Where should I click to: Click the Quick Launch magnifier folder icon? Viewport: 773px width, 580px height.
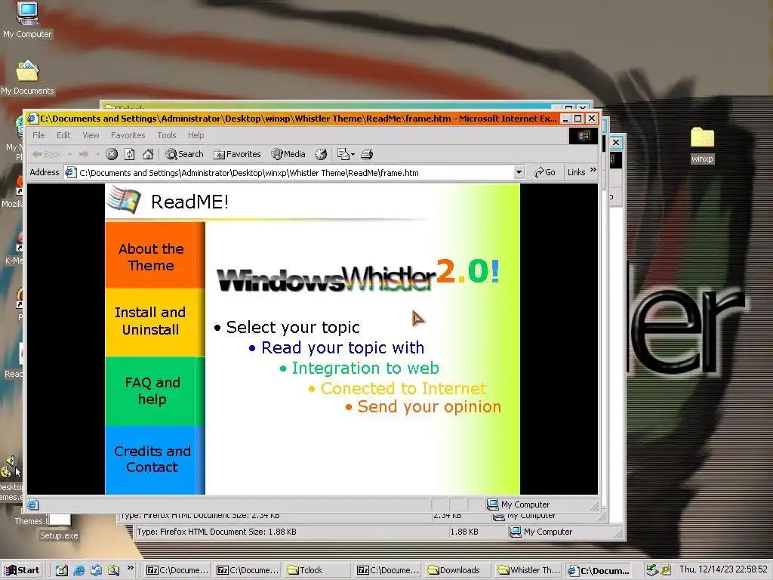pyautogui.click(x=113, y=570)
